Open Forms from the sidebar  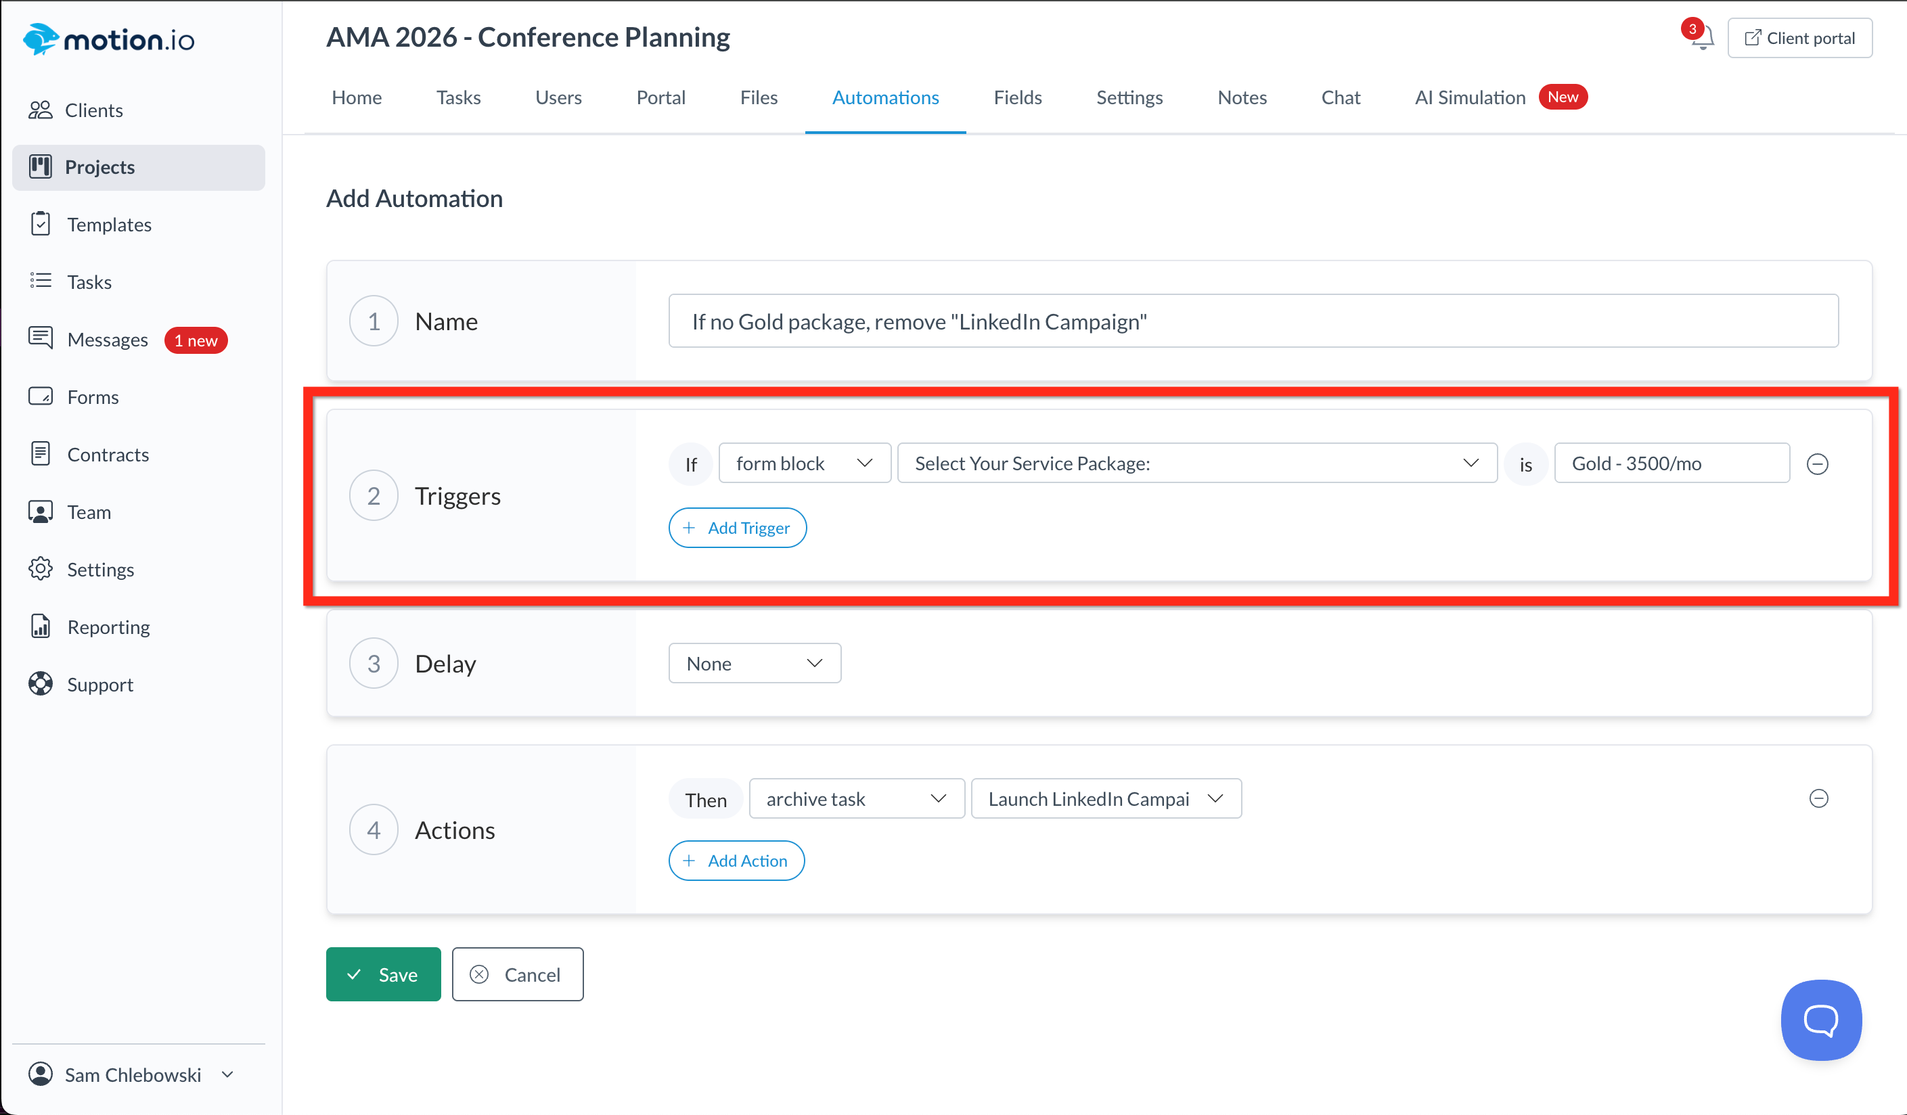(92, 397)
